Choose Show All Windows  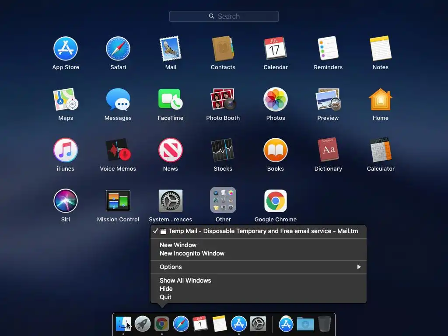258,280
